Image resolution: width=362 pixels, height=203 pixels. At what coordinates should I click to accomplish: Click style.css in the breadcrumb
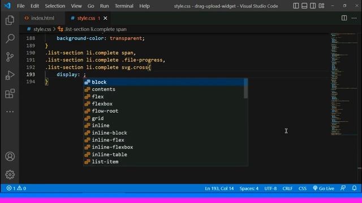click(x=42, y=29)
